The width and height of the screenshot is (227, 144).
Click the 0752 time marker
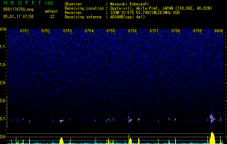click(46, 31)
